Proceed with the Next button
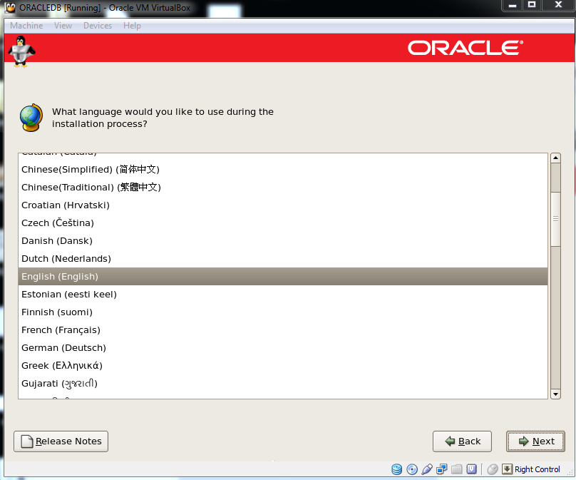The image size is (576, 480). pyautogui.click(x=535, y=441)
